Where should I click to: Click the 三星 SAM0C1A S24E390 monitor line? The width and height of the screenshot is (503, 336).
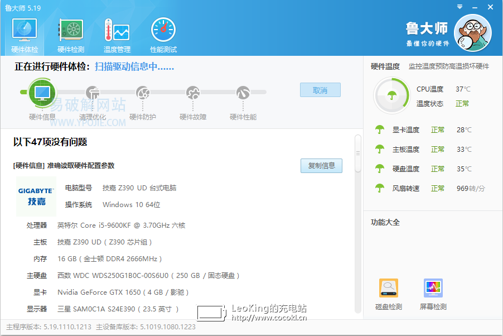(x=118, y=309)
